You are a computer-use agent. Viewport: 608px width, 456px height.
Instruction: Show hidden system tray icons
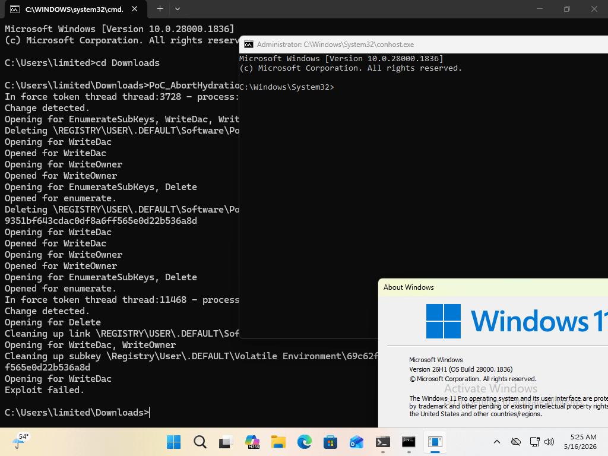point(497,442)
